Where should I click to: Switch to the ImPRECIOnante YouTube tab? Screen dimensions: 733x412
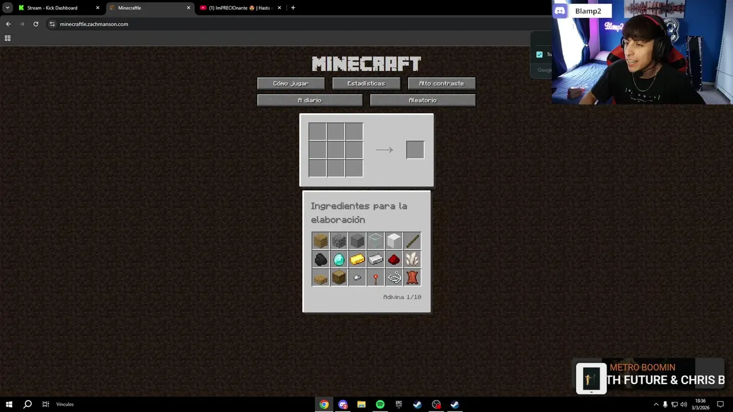241,8
